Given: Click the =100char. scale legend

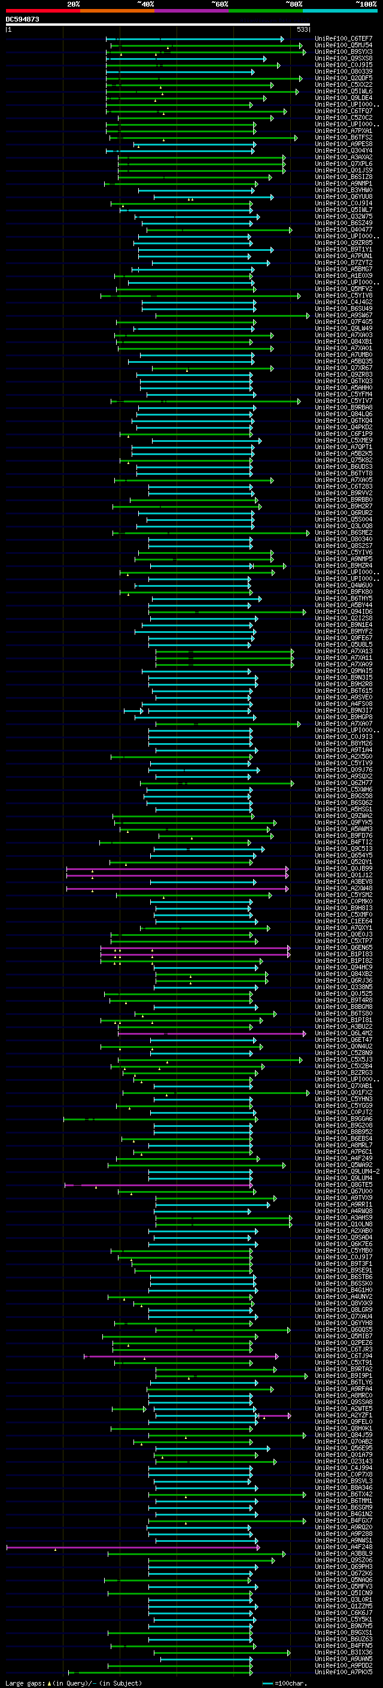Looking at the screenshot, I should [x=284, y=1683].
